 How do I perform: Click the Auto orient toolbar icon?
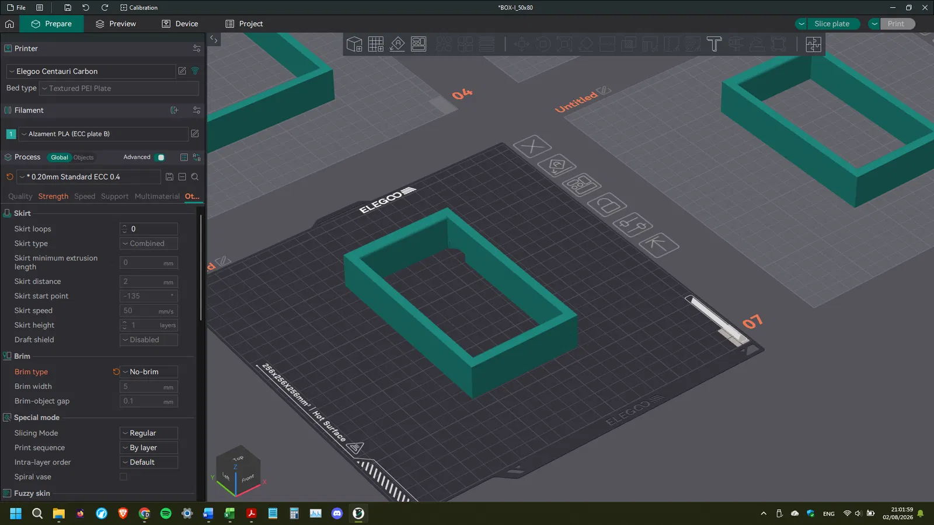click(397, 44)
